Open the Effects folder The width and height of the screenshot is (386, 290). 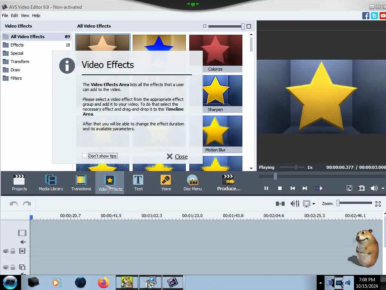pyautogui.click(x=37, y=45)
